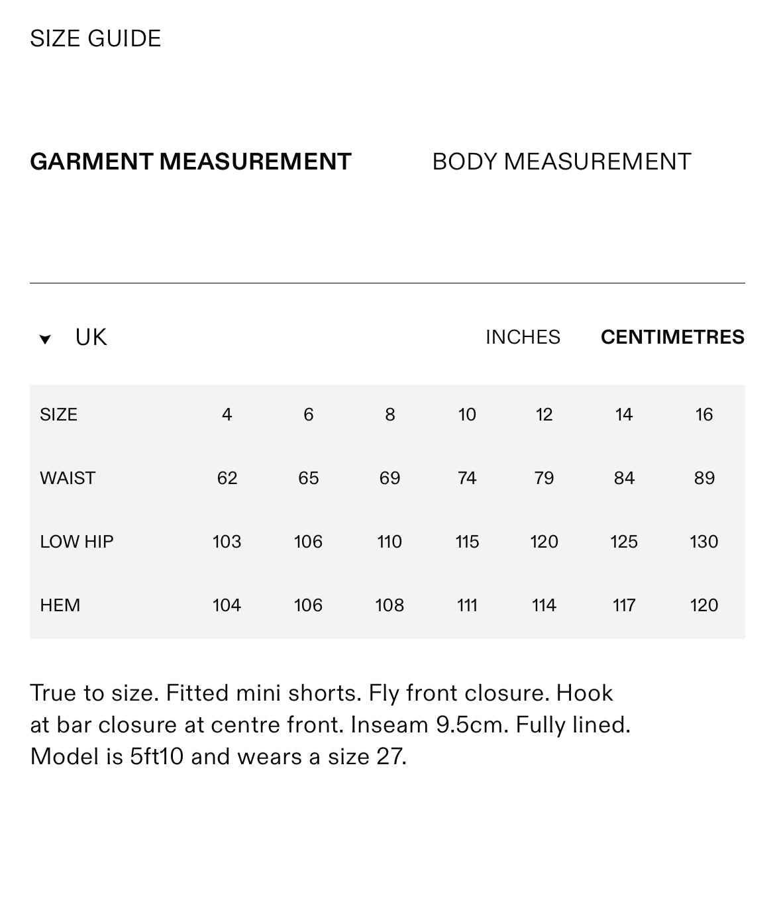Screen dimensions: 775x900
Task: Select the size 8 column header
Action: (x=389, y=415)
